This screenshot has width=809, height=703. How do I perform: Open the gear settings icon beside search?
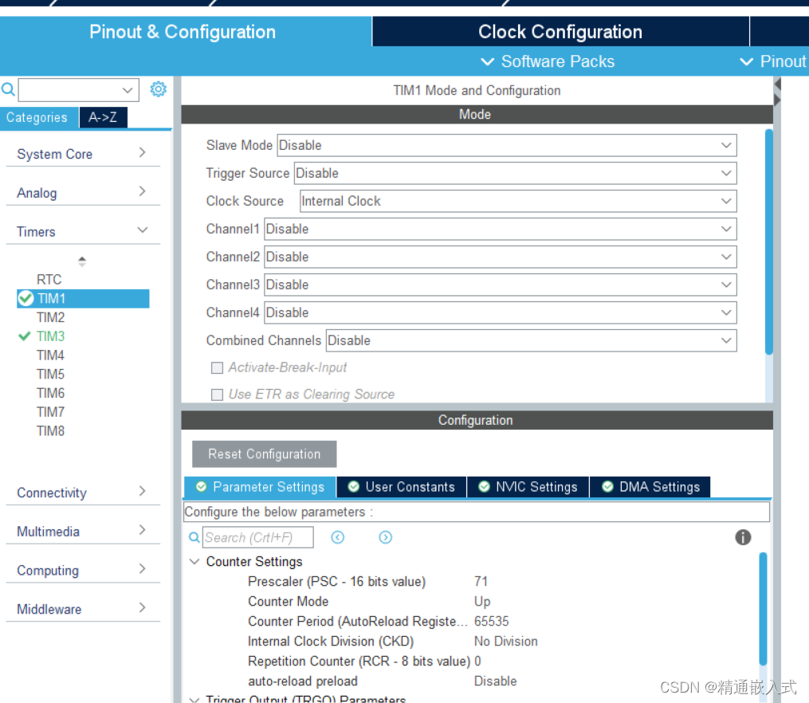point(158,89)
